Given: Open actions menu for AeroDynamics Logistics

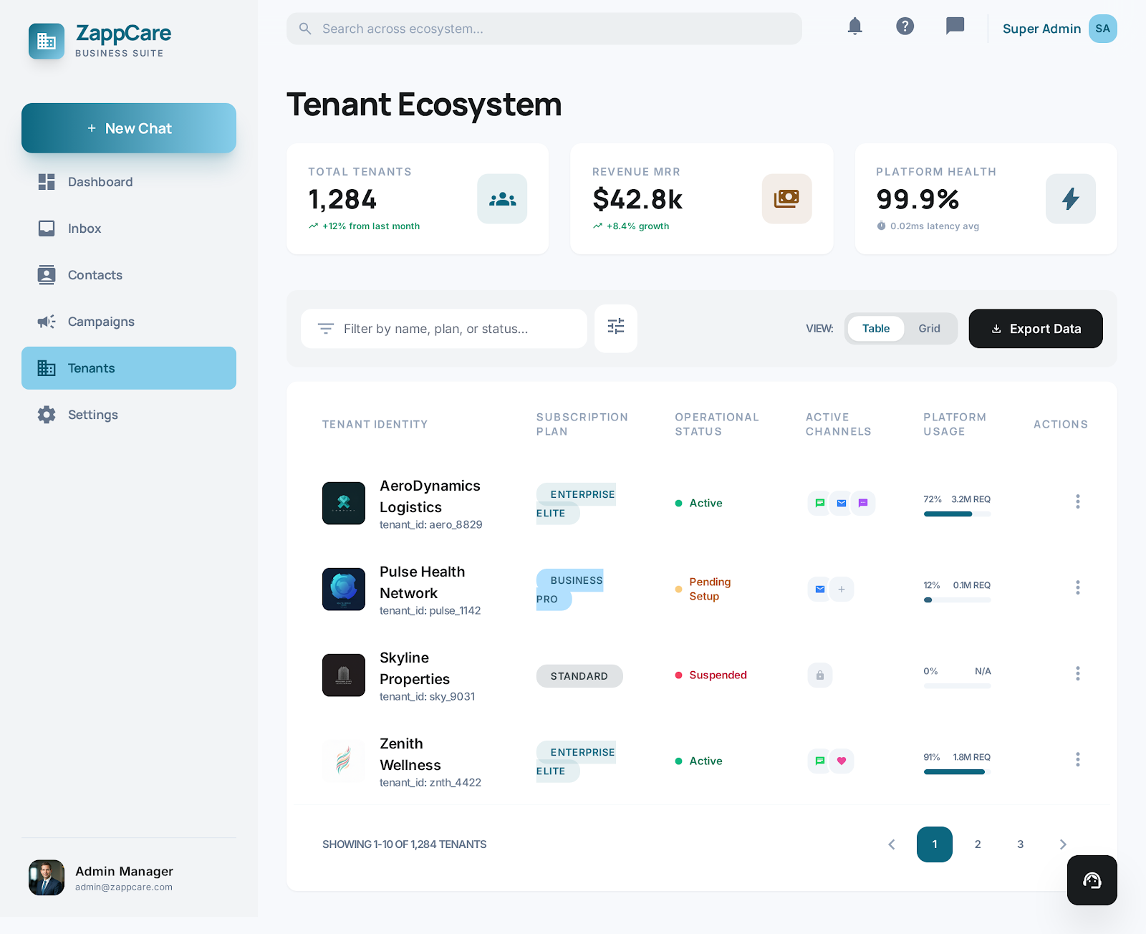Looking at the screenshot, I should tap(1077, 501).
